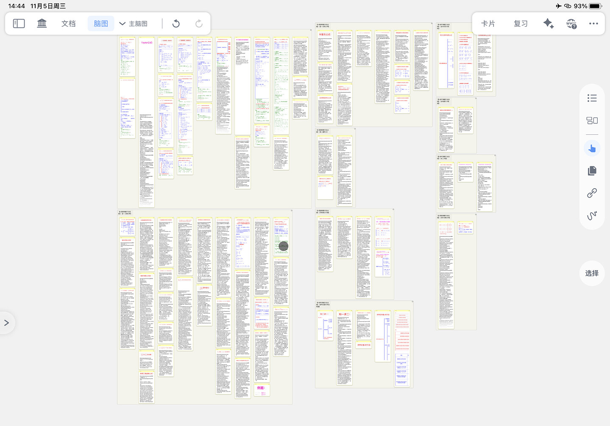The image size is (610, 426).
Task: Open the AI sparkle assistant
Action: pos(549,24)
